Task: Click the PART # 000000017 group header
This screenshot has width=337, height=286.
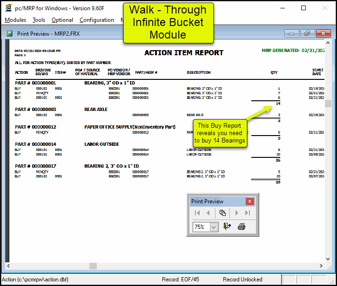Action: [x=35, y=166]
